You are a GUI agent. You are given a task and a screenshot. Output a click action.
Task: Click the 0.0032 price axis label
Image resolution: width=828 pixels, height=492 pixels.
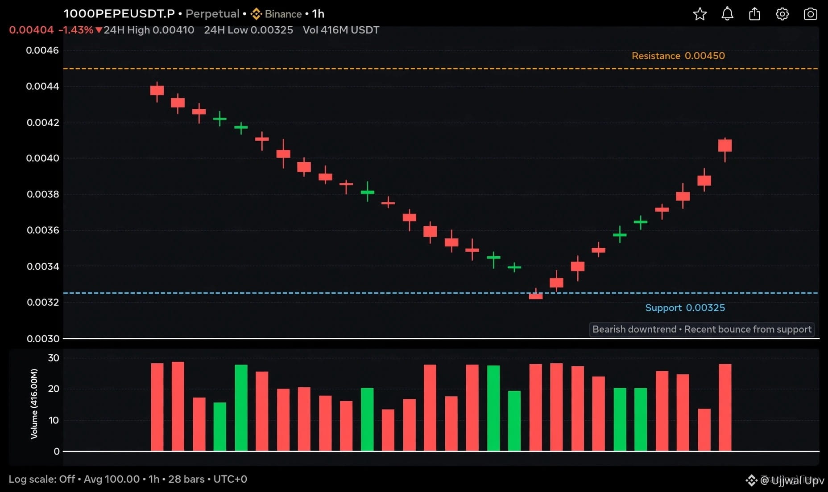pos(43,302)
